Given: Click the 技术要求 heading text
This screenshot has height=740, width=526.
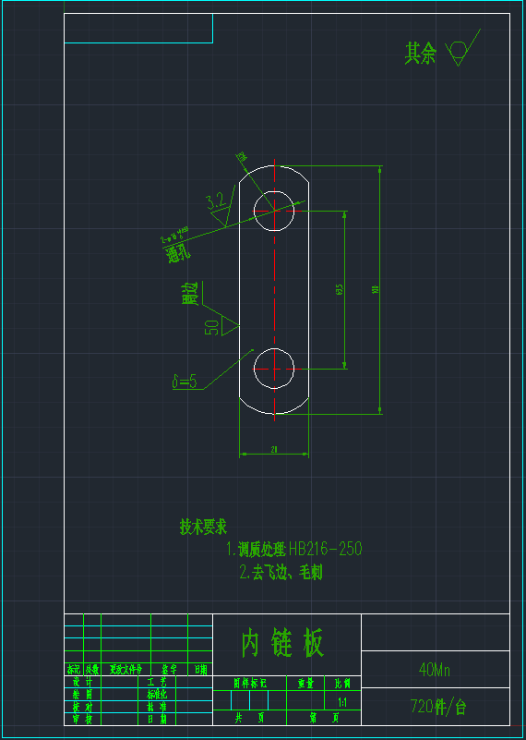Looking at the screenshot, I should (x=203, y=527).
